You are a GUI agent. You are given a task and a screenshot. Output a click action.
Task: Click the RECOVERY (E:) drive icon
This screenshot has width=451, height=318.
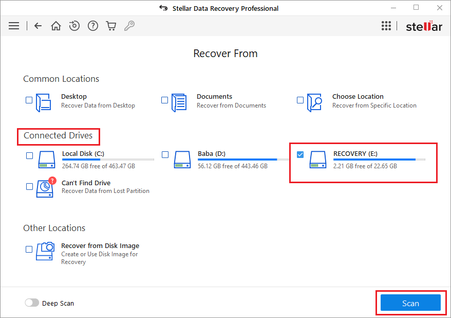click(318, 160)
